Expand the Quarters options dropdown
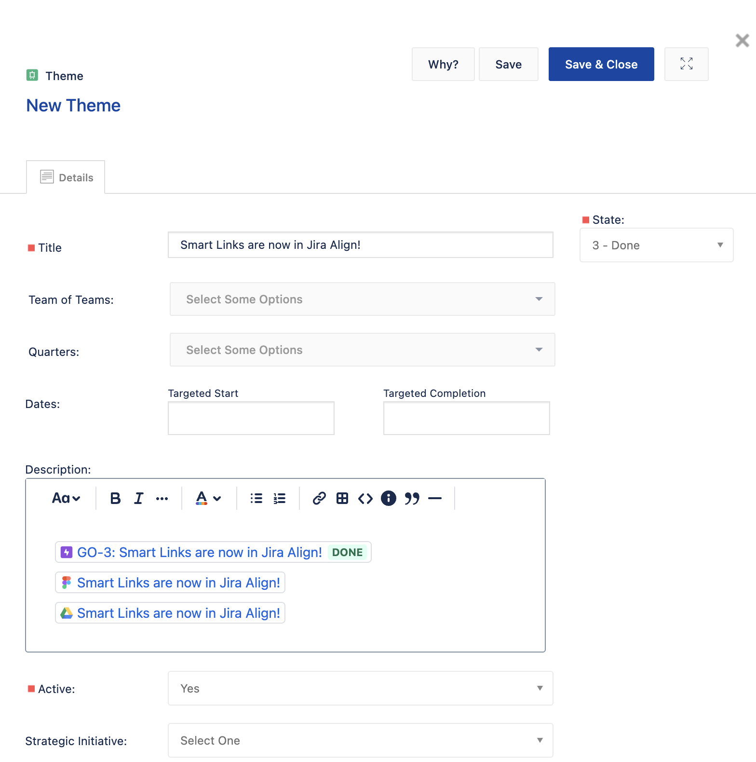Viewport: 756px width, 762px height. (363, 350)
